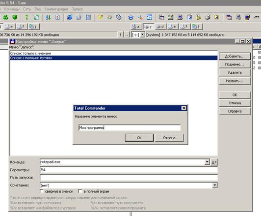The width and height of the screenshot is (261, 216).
Task: Click the Добавить... button
Action: [x=235, y=57]
